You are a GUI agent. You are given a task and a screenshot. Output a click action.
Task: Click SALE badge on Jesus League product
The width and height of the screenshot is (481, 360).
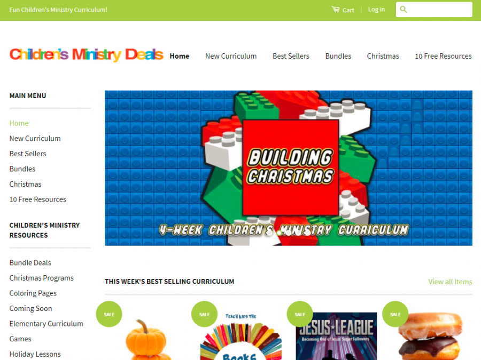click(300, 314)
